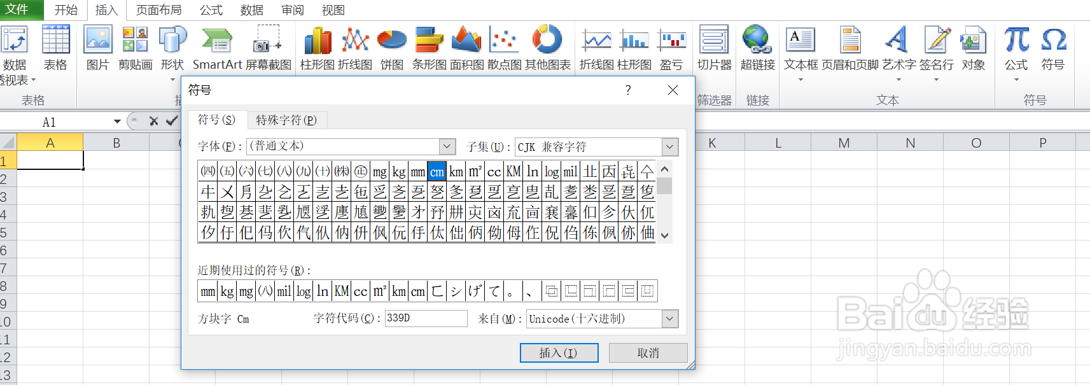The image size is (1090, 385).
Task: Insert a 散点图 scatter chart
Action: click(x=504, y=48)
